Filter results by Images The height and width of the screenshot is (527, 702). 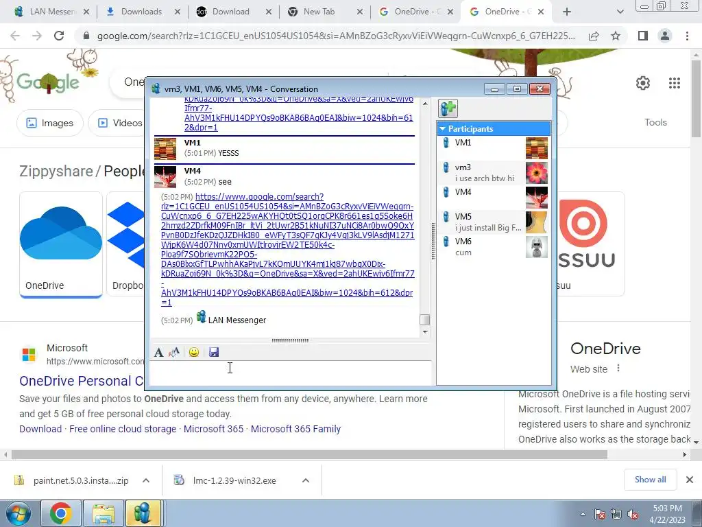49,123
